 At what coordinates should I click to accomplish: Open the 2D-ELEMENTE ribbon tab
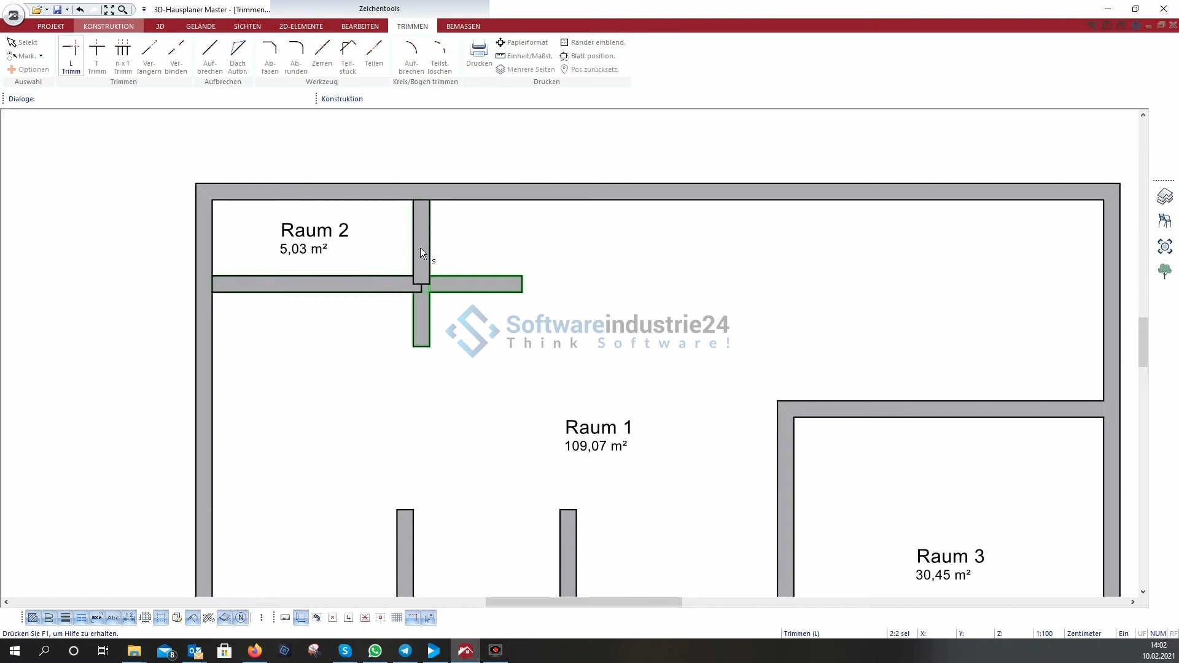tap(301, 26)
